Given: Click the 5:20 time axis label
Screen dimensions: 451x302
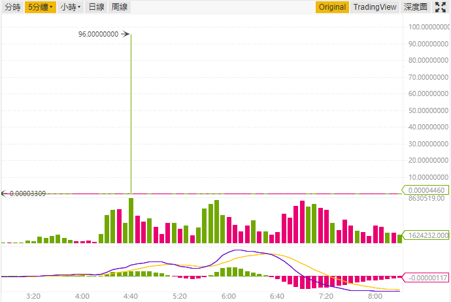Looking at the screenshot, I should [x=180, y=296].
